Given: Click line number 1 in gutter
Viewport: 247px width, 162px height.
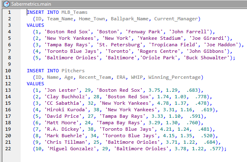Looking at the screenshot, I should click(x=9, y=12).
